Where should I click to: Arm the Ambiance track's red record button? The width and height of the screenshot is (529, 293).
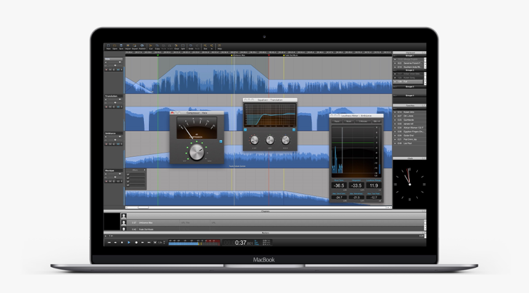point(106,144)
